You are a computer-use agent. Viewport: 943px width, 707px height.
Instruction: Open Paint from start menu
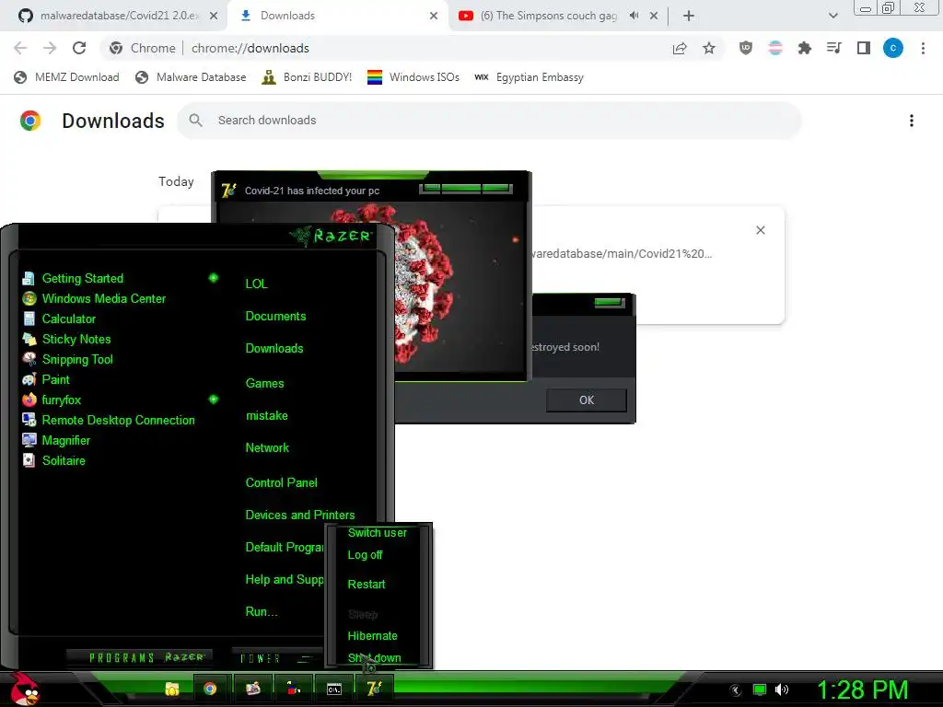[x=55, y=380]
